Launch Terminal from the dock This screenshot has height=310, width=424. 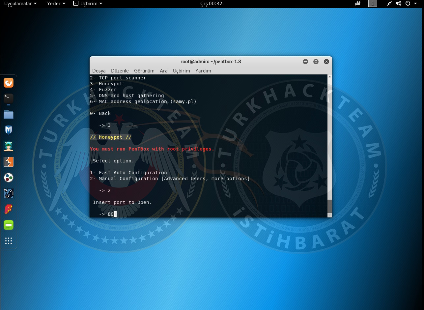click(9, 99)
